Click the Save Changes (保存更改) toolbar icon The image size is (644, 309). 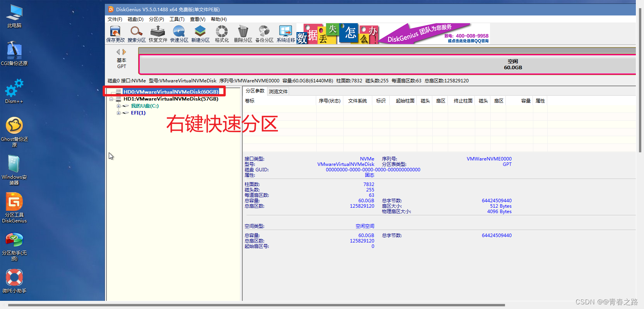click(x=115, y=34)
